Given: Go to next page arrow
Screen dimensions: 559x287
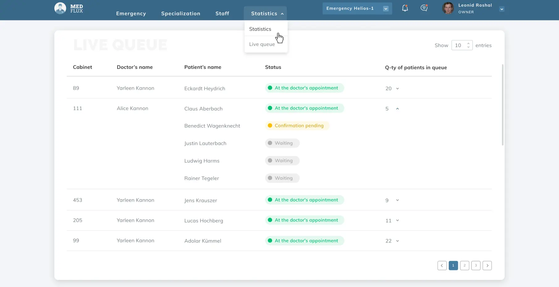Looking at the screenshot, I should [487, 265].
